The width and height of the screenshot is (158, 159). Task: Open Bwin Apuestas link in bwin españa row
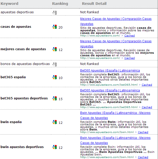tap(115, 115)
